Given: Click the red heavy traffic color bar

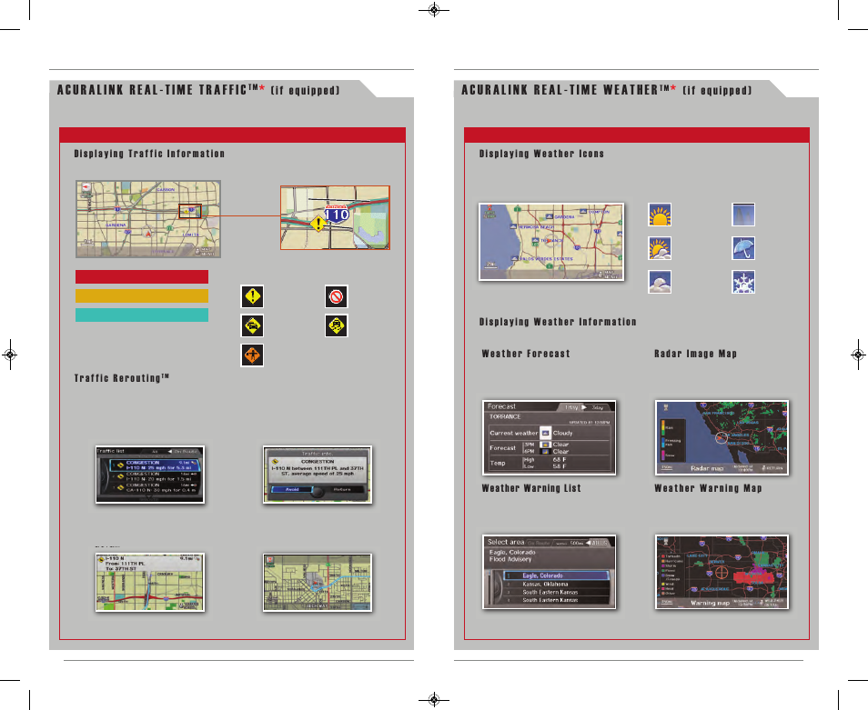Looking at the screenshot, I should click(142, 276).
